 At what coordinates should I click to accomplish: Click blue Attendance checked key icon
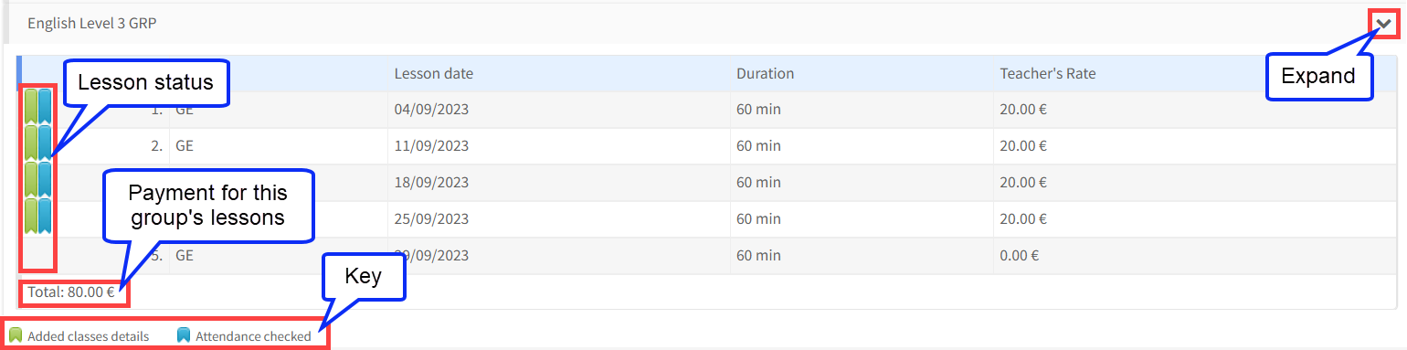(x=184, y=335)
